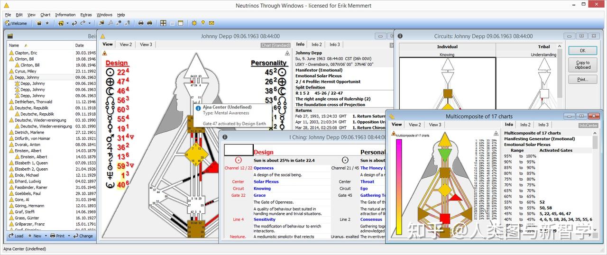Click triangle icon in Johnny Depp title bar
This screenshot has width=607, height=255.
[x=102, y=36]
